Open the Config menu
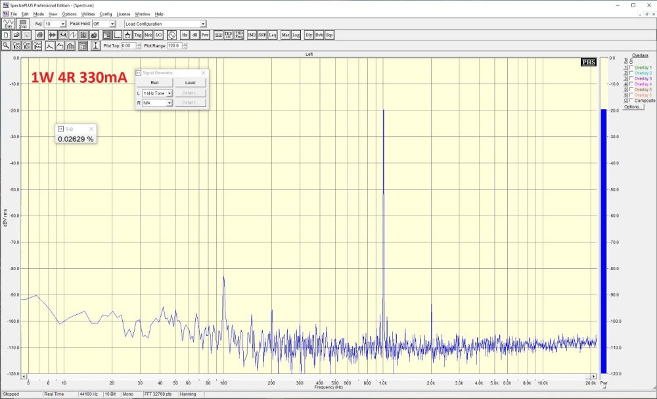 pos(106,14)
